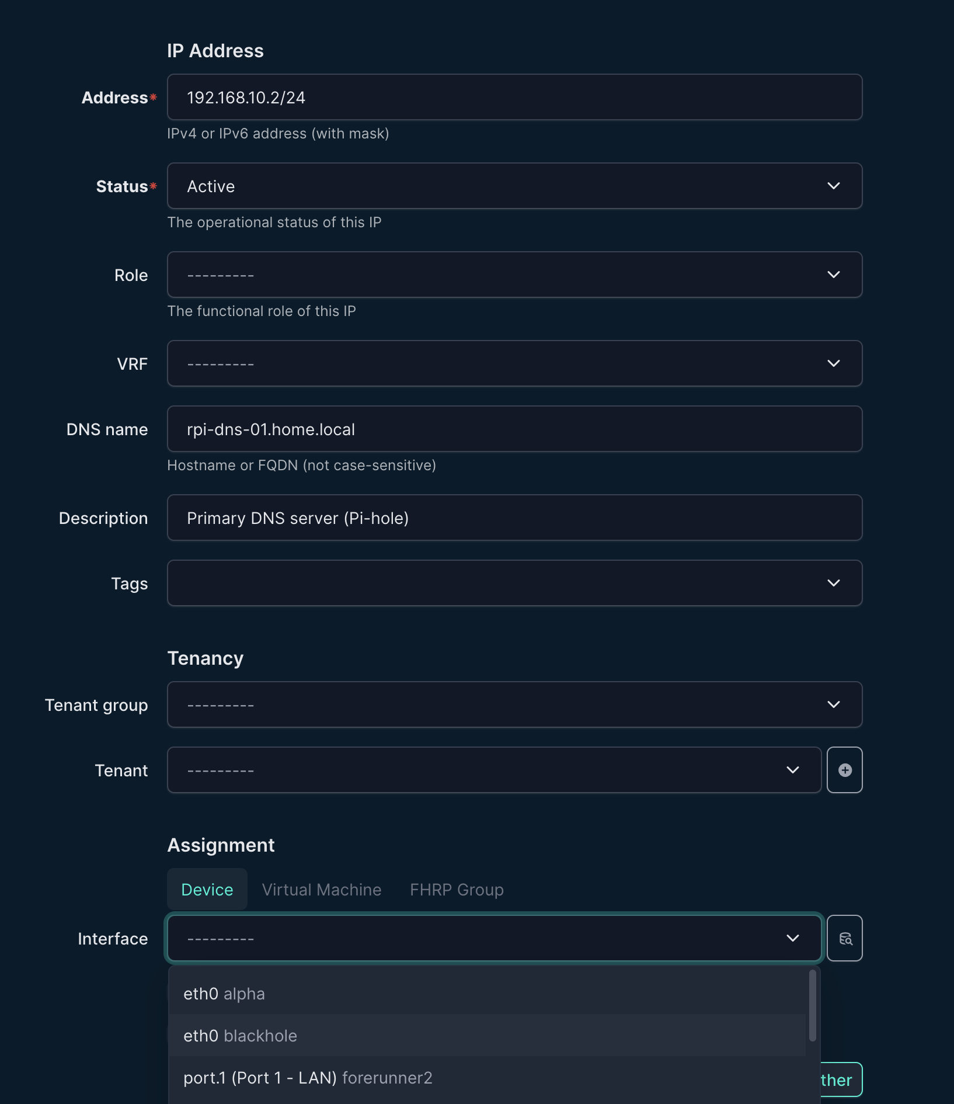Click the interface list scrollbar

tap(812, 1006)
